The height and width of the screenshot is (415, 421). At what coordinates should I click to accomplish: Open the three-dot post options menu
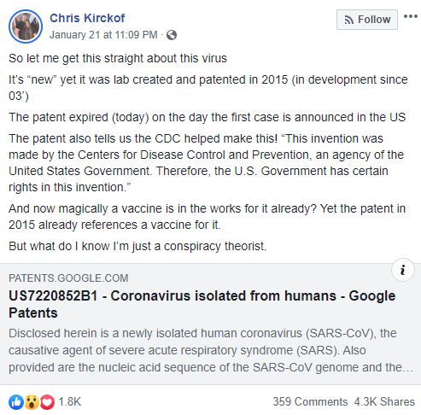[411, 16]
